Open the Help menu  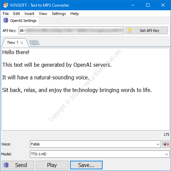tap(74, 14)
